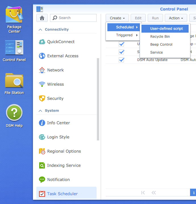
Task: Open Notification speech bubble icon
Action: click(42, 180)
